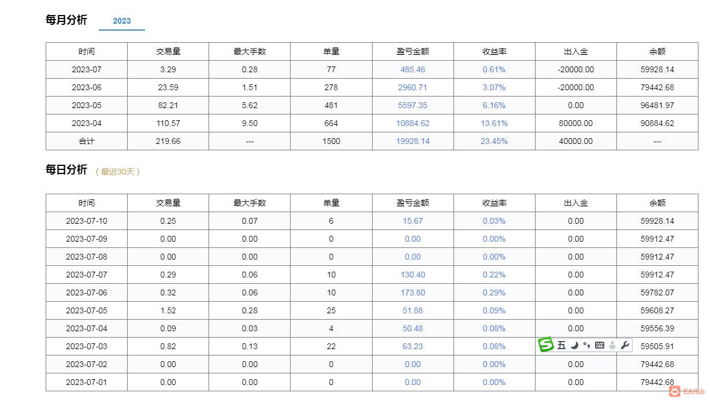
Task: Click 出入金 header in the monthly table
Action: 576,51
